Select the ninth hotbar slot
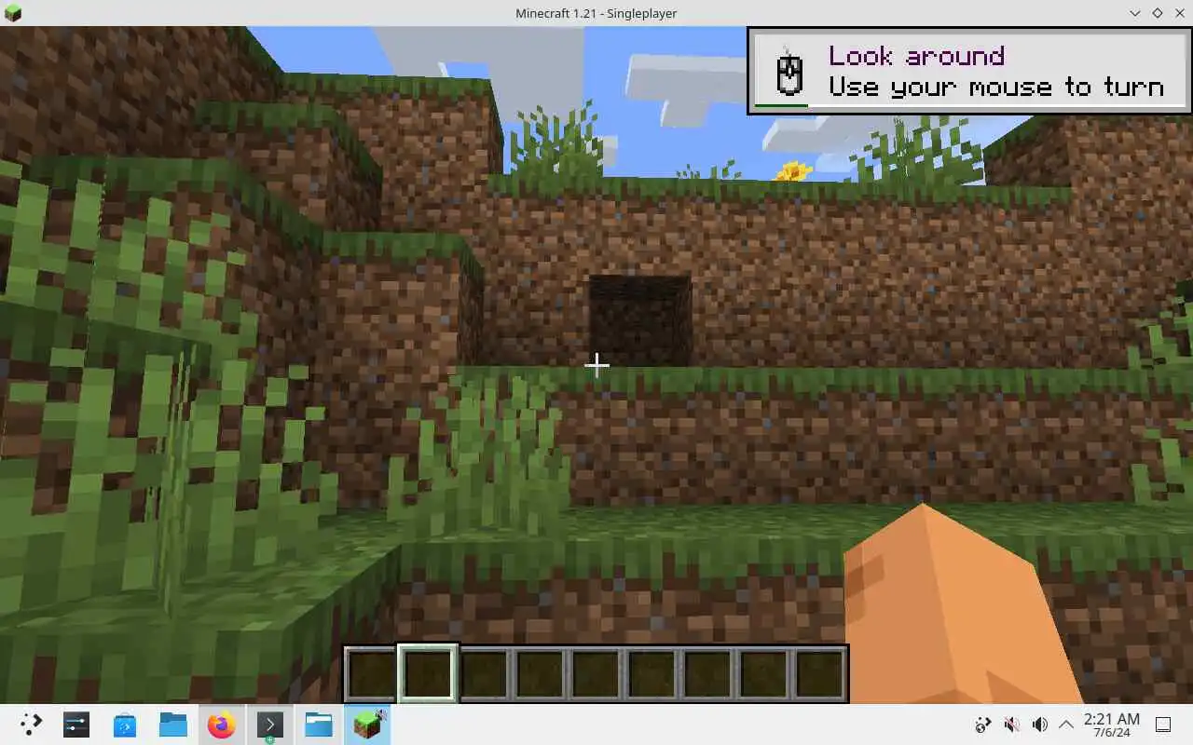The height and width of the screenshot is (745, 1193). click(x=819, y=673)
